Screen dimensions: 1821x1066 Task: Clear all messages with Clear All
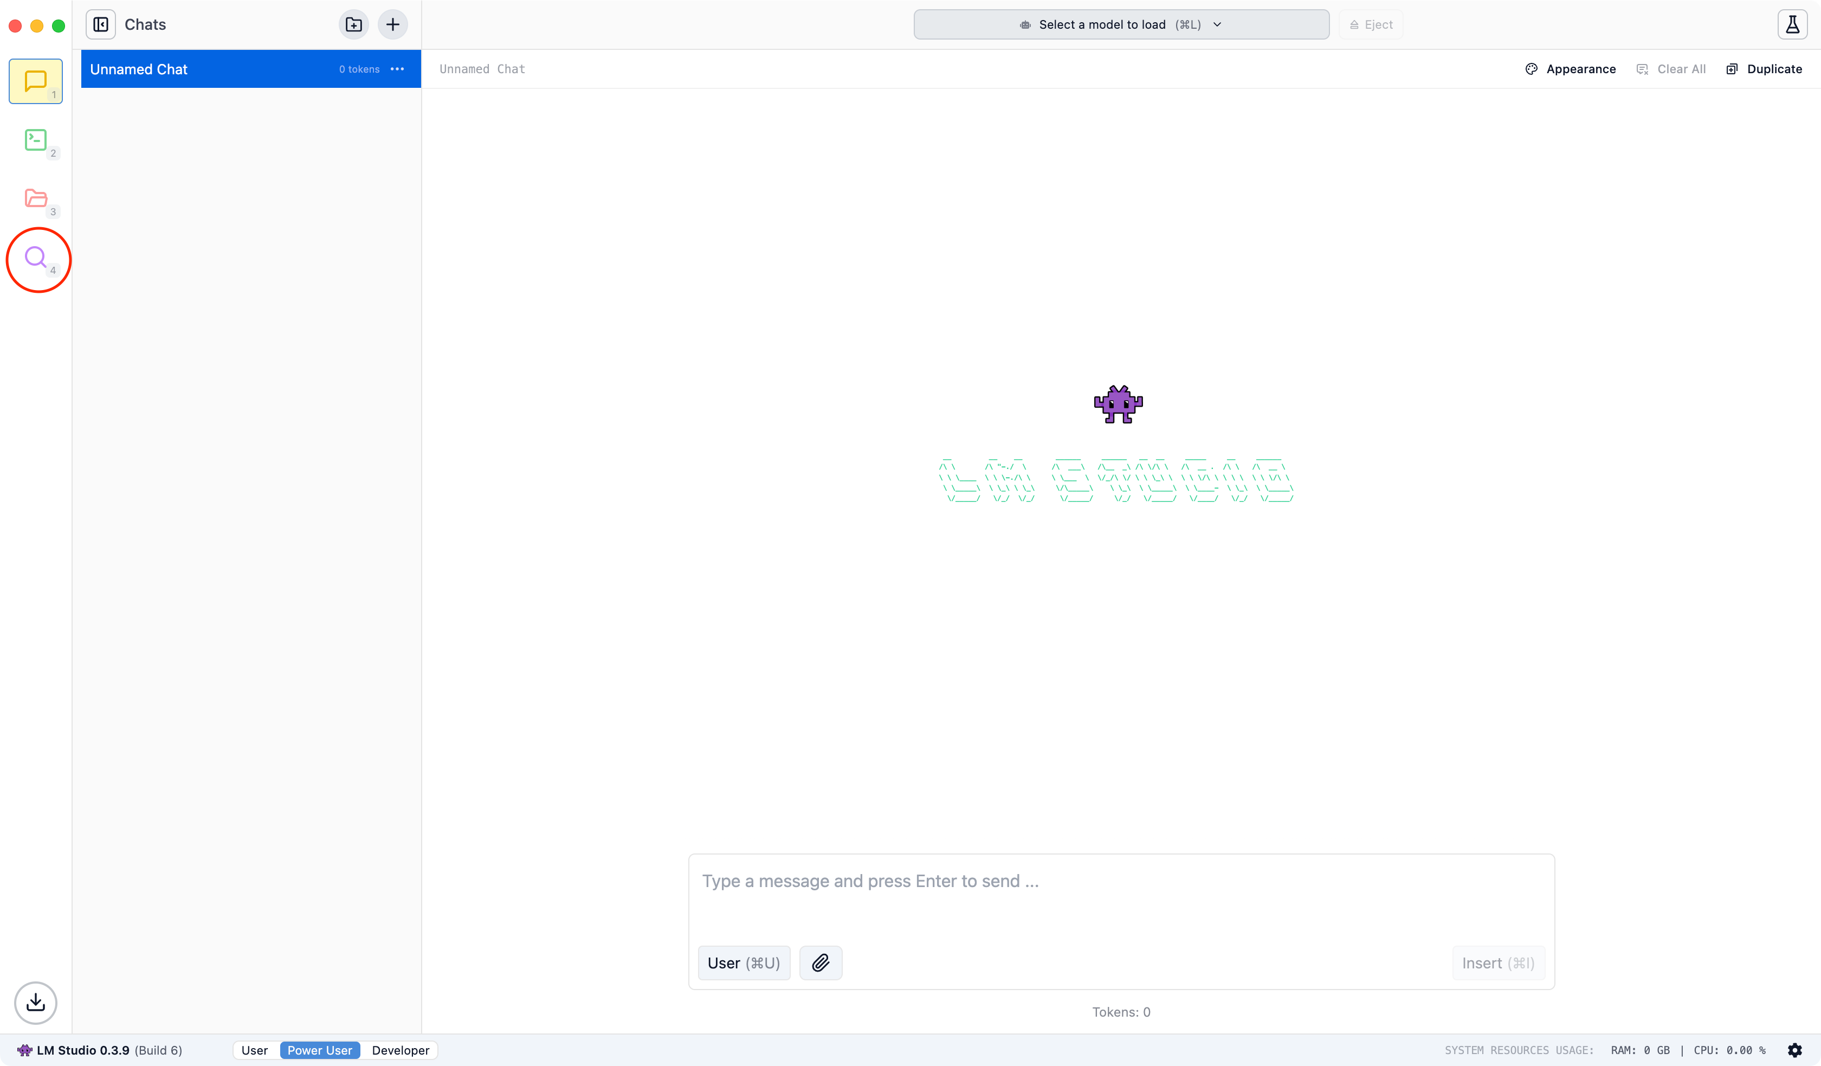click(x=1671, y=69)
